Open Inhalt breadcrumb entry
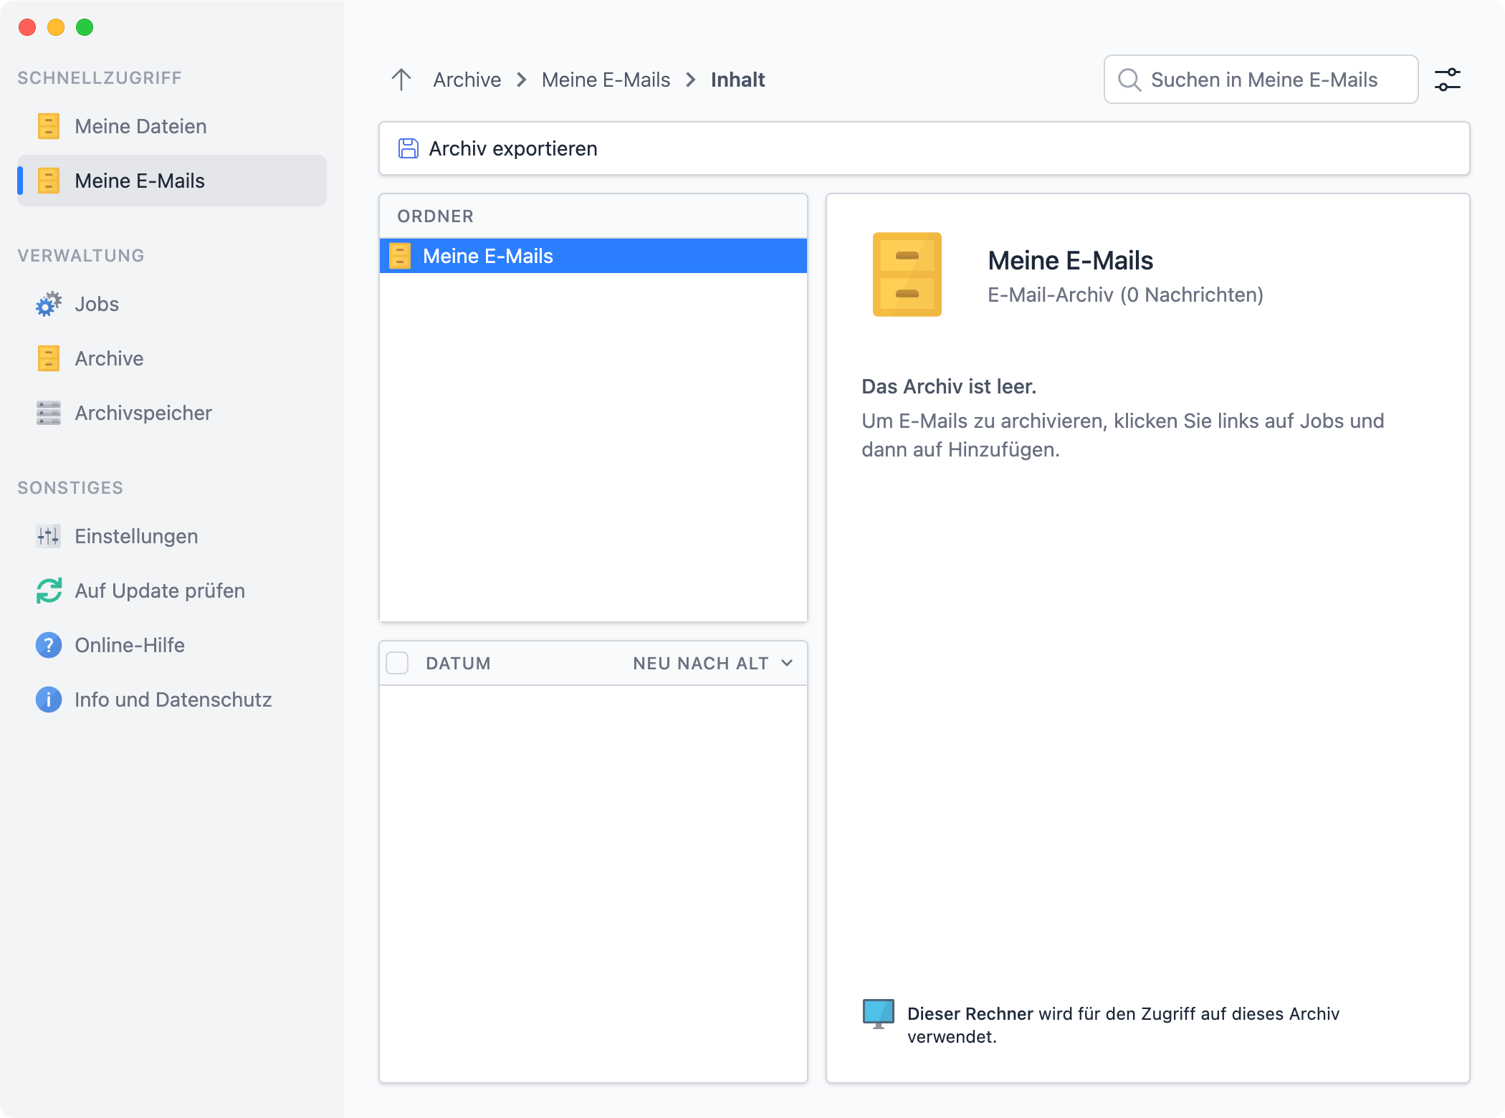This screenshot has height=1118, width=1505. 737,80
